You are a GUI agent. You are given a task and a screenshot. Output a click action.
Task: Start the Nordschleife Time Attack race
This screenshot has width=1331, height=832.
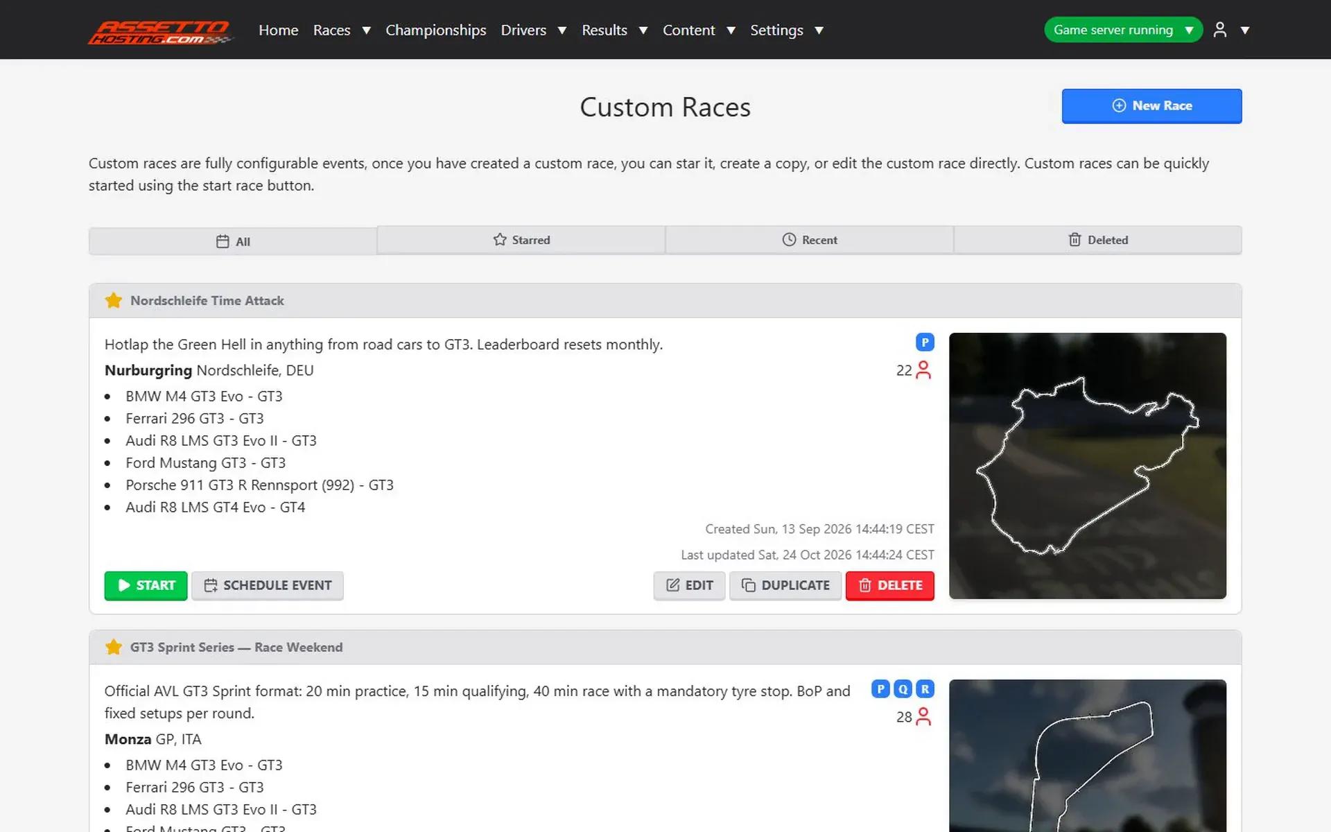click(146, 585)
